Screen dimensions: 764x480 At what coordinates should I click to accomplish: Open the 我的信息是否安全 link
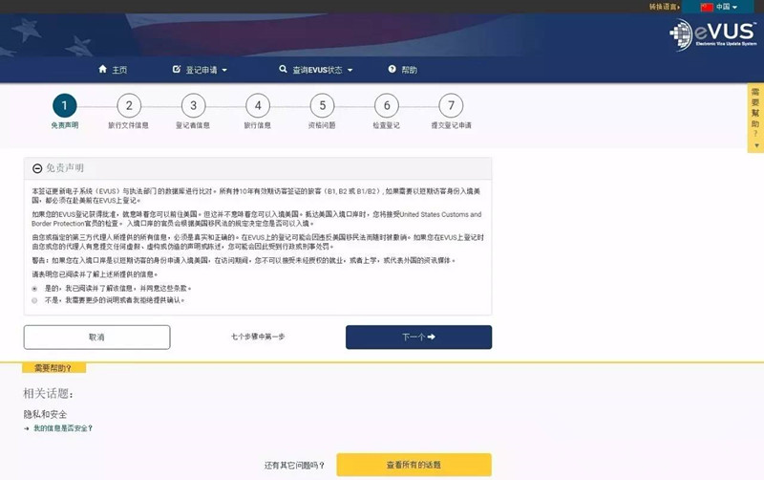point(63,428)
